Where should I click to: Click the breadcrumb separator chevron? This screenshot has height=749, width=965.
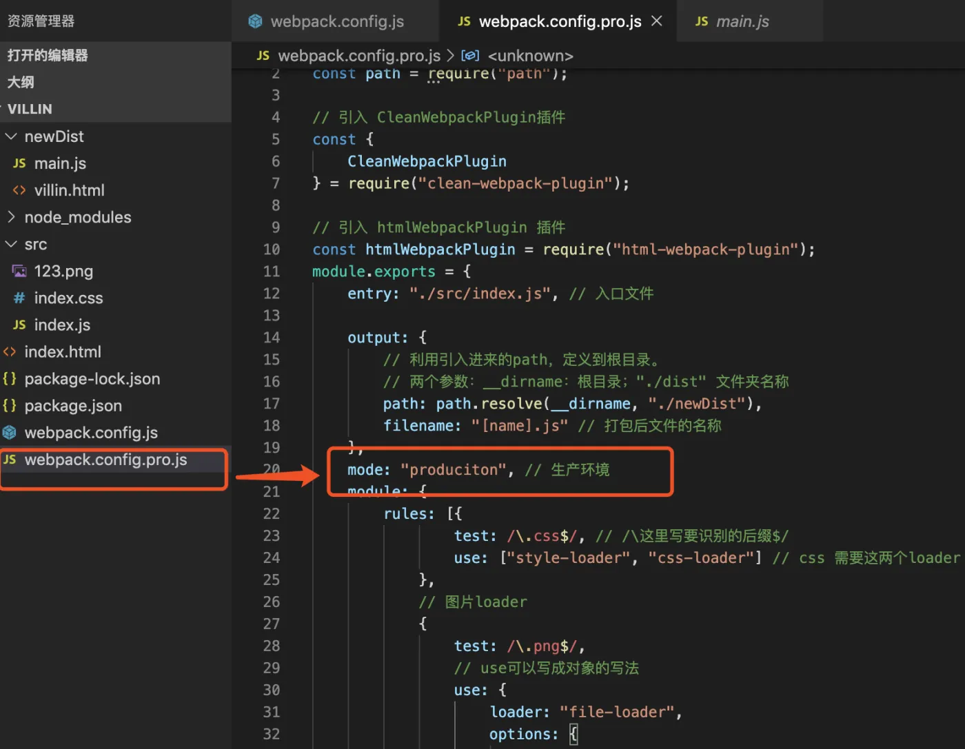450,55
